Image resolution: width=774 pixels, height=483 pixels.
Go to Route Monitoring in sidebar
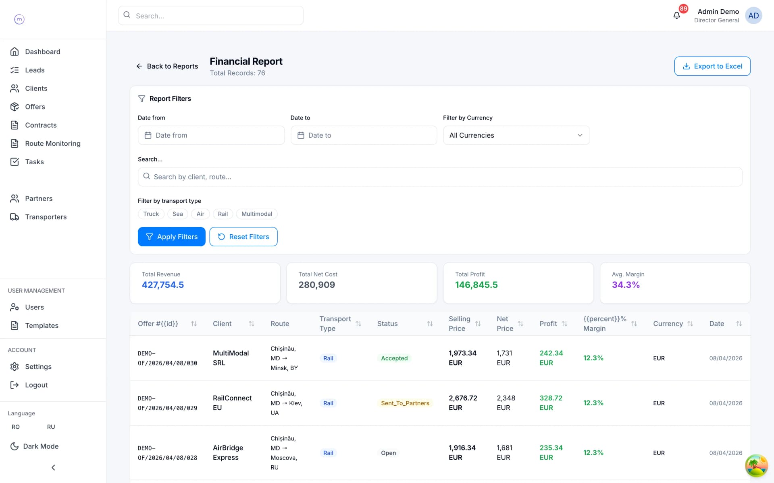pos(53,143)
